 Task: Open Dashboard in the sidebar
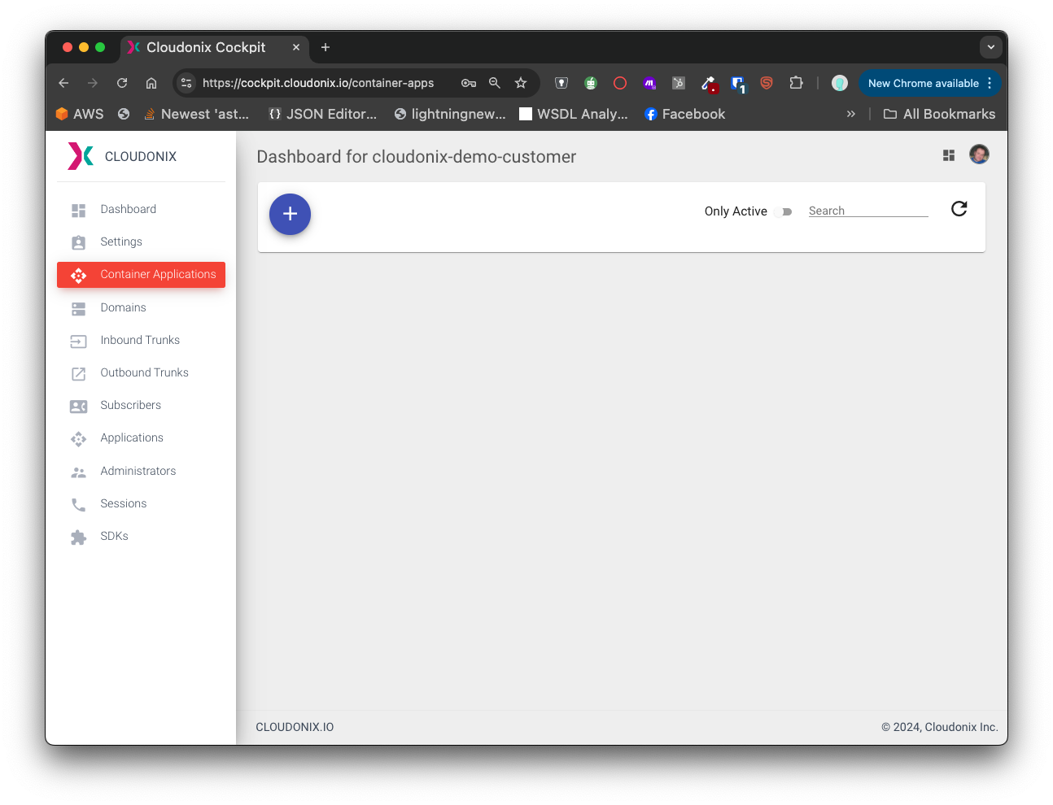click(x=128, y=210)
